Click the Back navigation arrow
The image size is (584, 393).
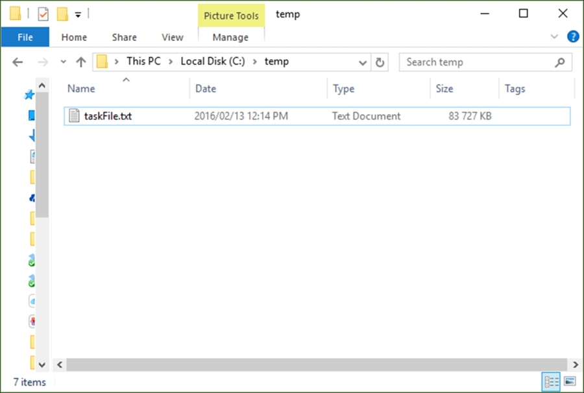18,62
